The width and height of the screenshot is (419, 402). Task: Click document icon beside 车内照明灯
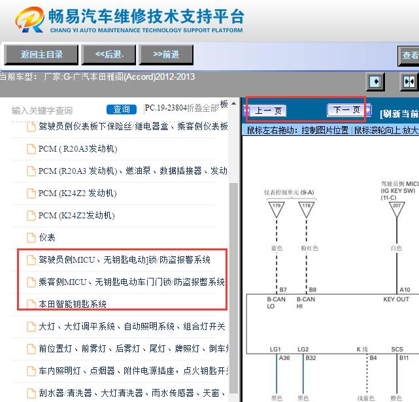click(31, 371)
